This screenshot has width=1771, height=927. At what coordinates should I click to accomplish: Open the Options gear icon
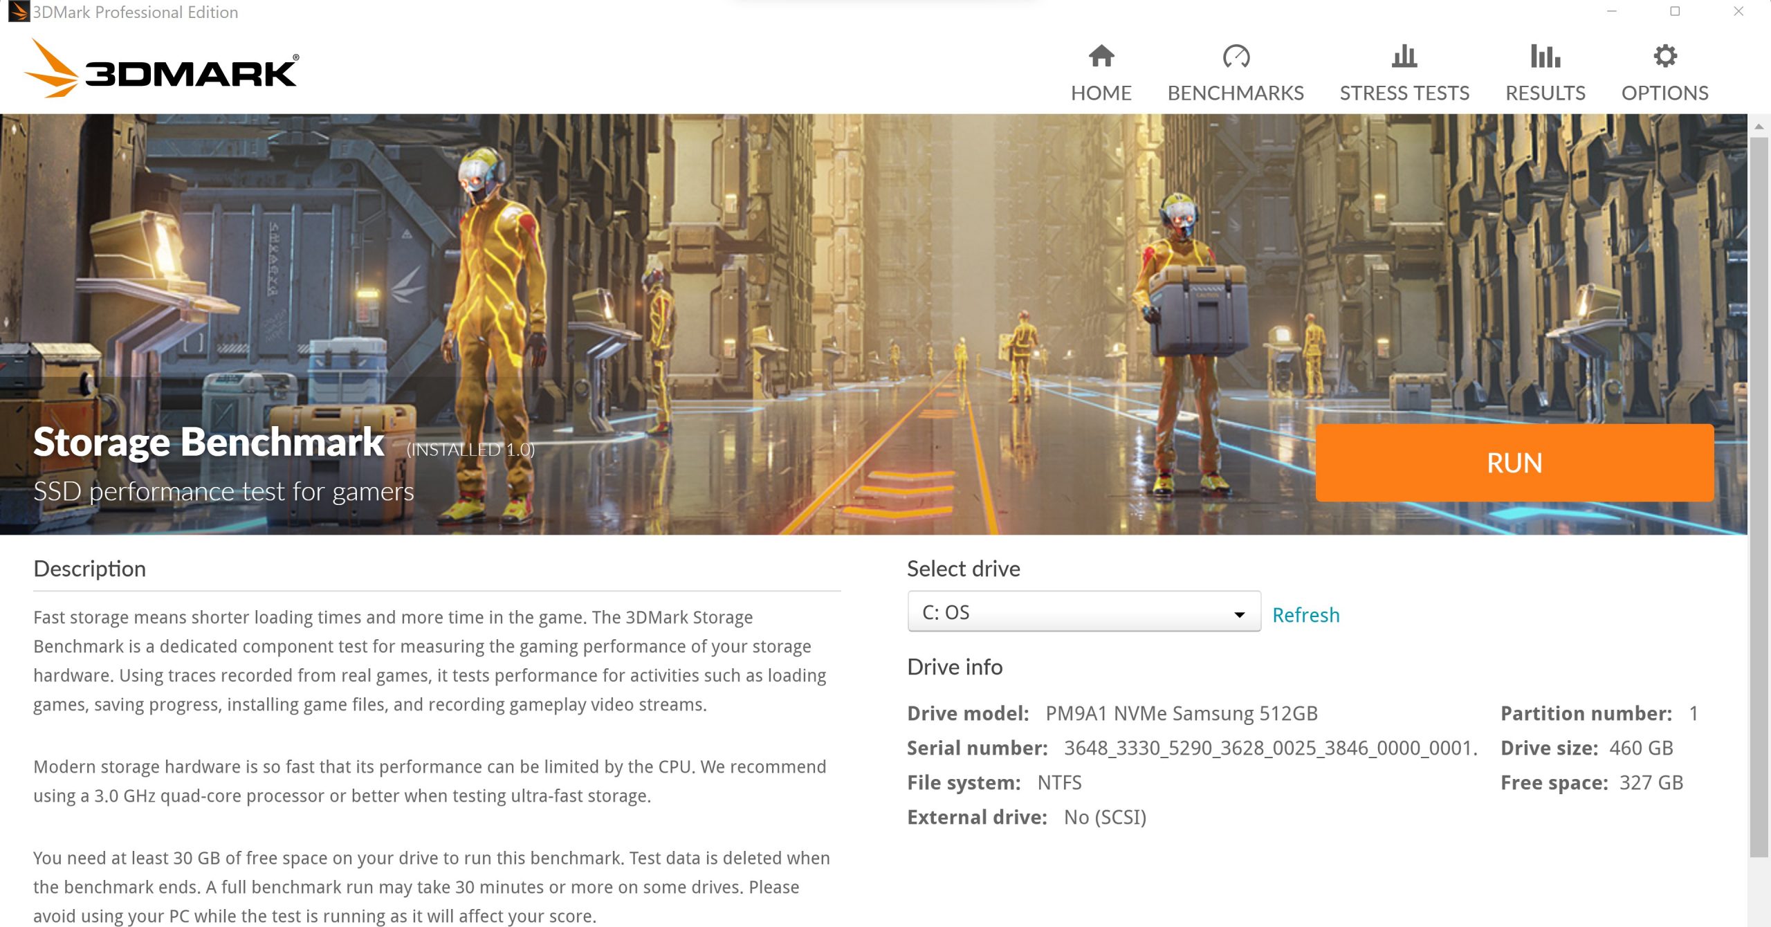(1664, 56)
